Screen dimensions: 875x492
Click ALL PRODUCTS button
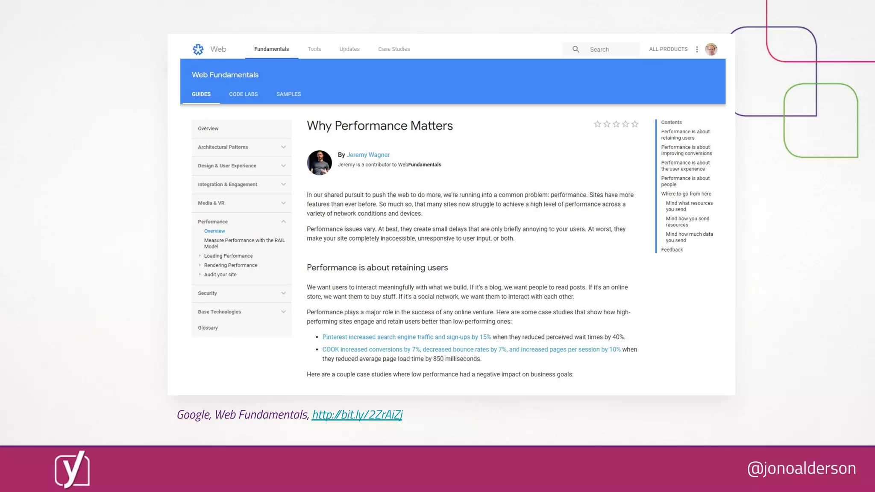[x=668, y=49]
